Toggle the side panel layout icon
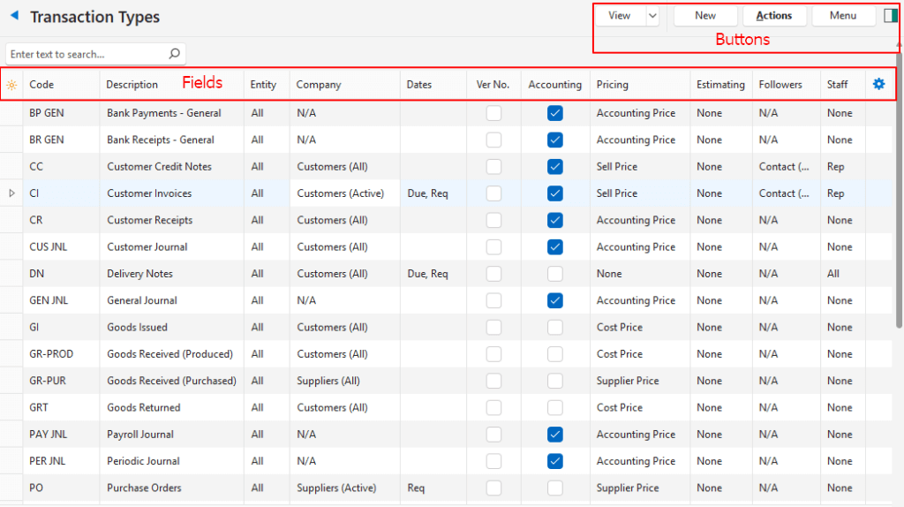The image size is (904, 507). 890,15
